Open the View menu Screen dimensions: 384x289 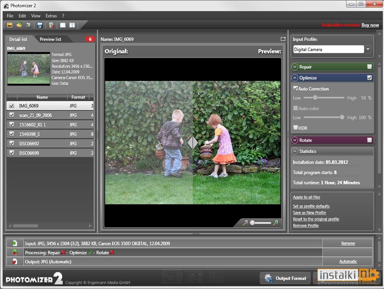point(36,16)
